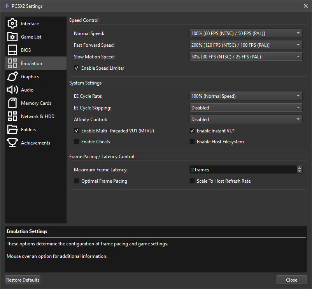Click the Affinity Control label
Screen dimensions: 312x289
coord(90,120)
